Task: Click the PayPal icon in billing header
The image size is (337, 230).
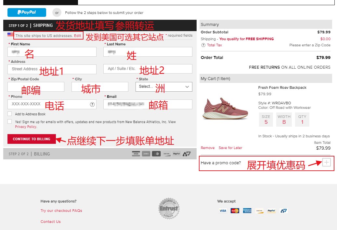Action: tap(176, 154)
